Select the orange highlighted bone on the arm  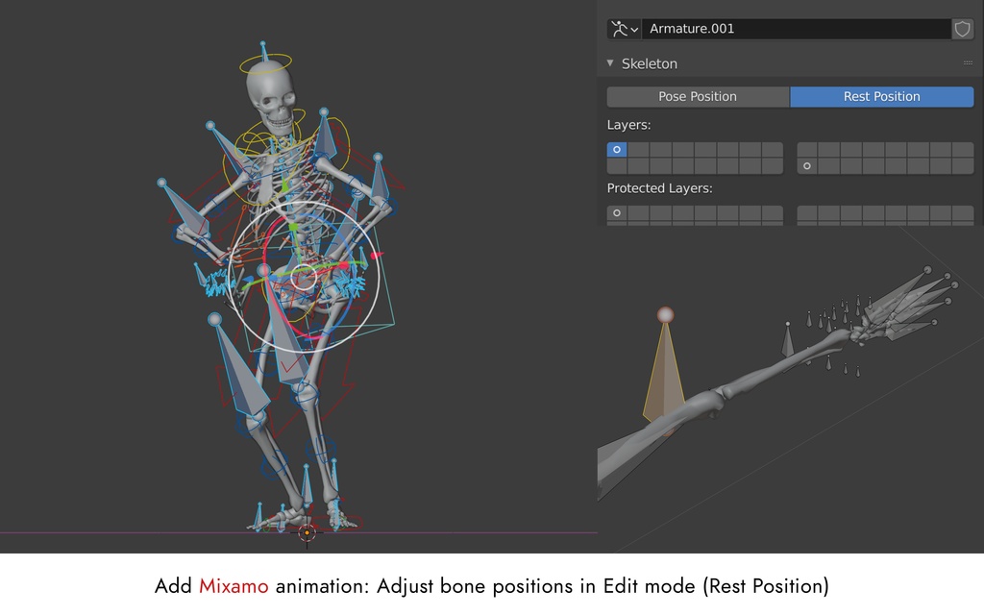(664, 372)
